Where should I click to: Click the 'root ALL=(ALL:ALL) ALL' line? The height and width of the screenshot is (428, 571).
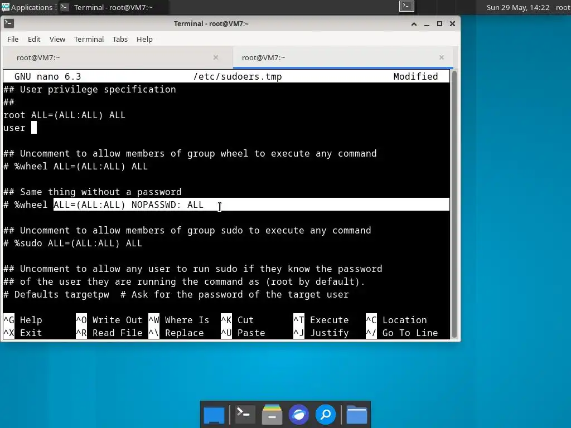point(65,115)
